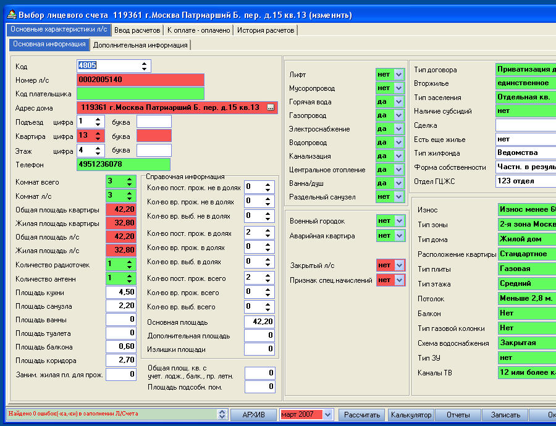
Task: Click the Основная площадь field
Action: [x=259, y=322]
